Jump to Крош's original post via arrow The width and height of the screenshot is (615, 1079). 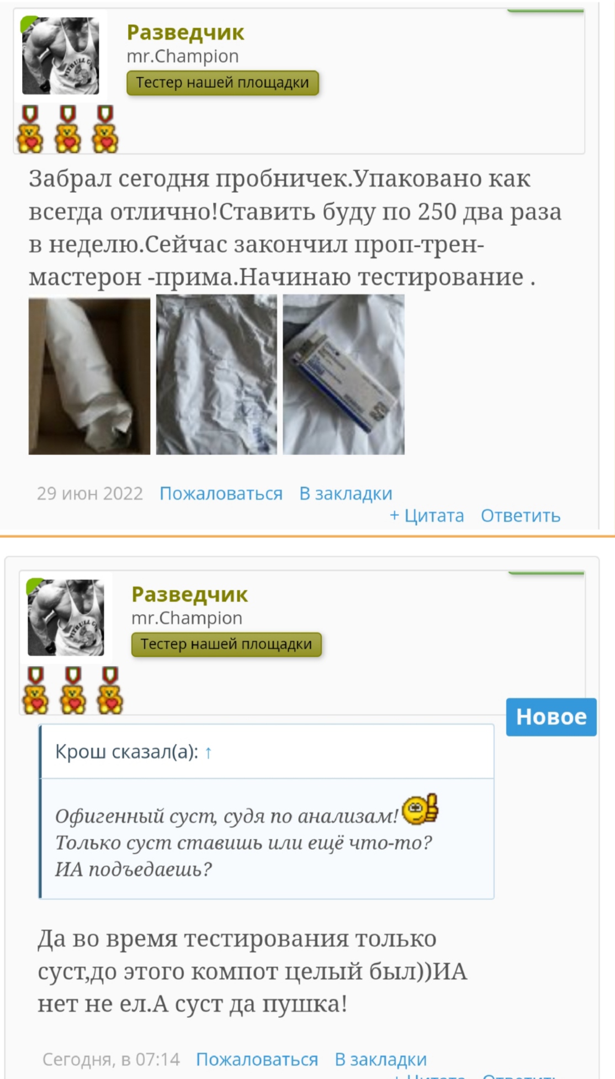coord(208,752)
